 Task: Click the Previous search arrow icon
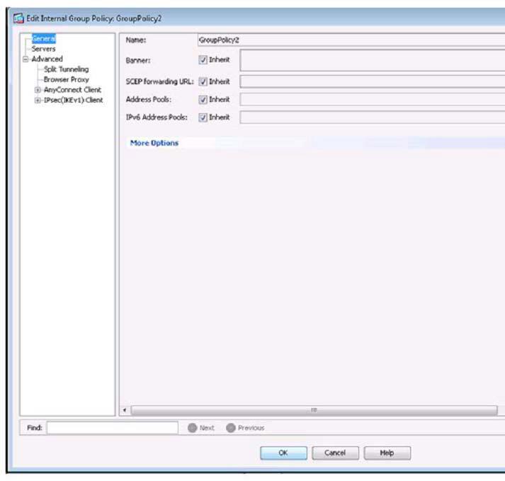pyautogui.click(x=230, y=428)
